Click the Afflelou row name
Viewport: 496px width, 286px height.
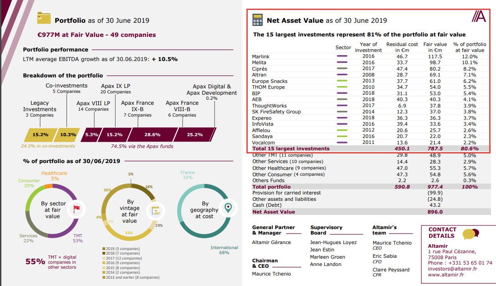coord(261,130)
